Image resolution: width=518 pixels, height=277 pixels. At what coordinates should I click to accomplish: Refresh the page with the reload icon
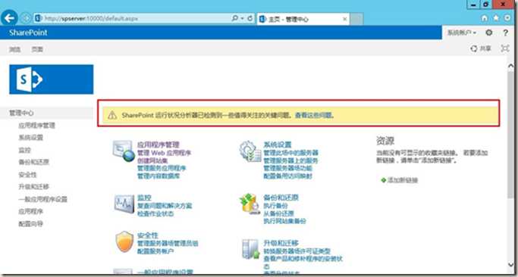250,18
